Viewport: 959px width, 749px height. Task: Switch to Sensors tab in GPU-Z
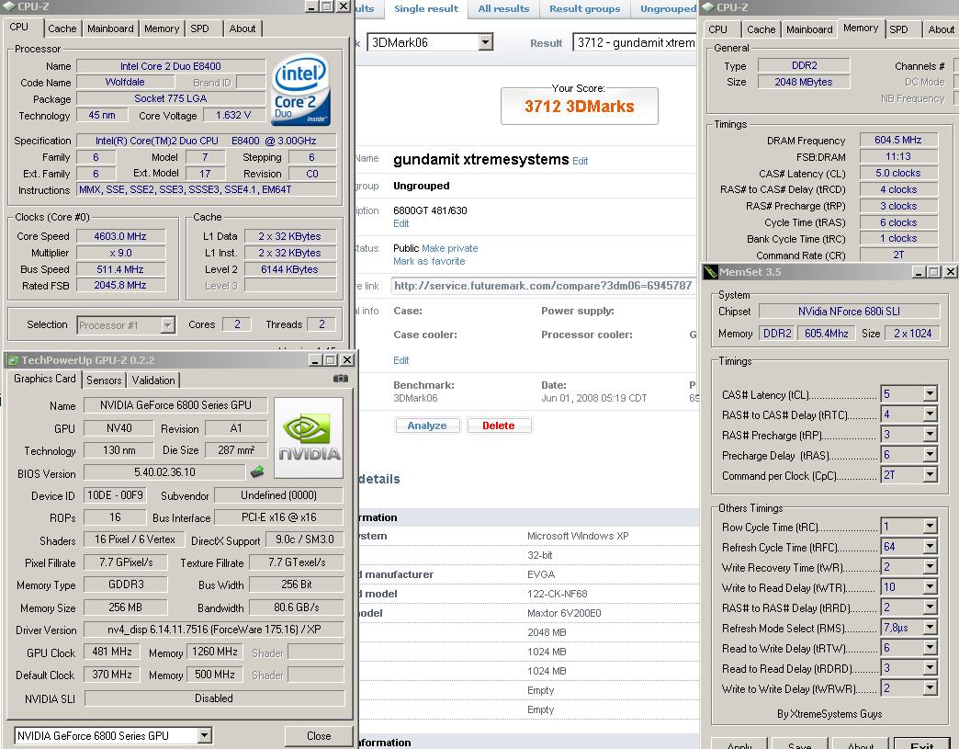pyautogui.click(x=104, y=380)
